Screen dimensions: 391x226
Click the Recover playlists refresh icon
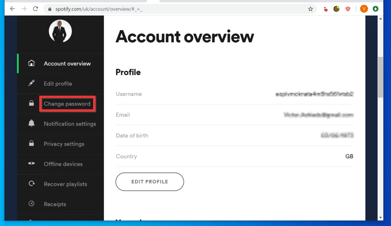pyautogui.click(x=31, y=184)
